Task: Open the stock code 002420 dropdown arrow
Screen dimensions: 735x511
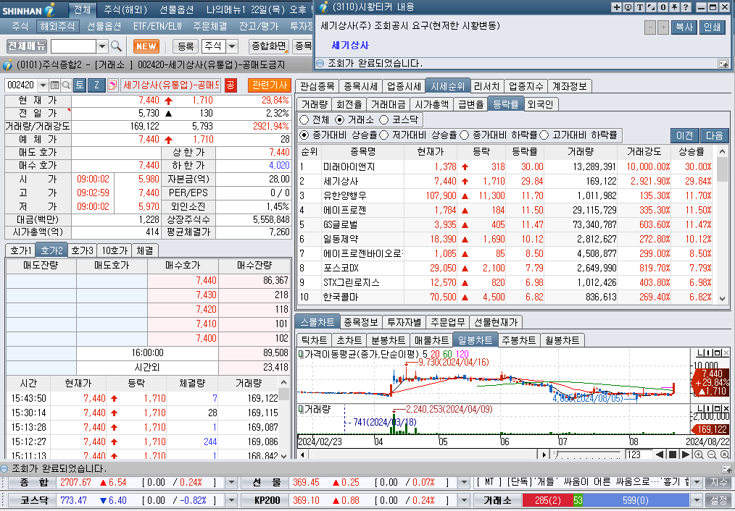Action: [43, 85]
